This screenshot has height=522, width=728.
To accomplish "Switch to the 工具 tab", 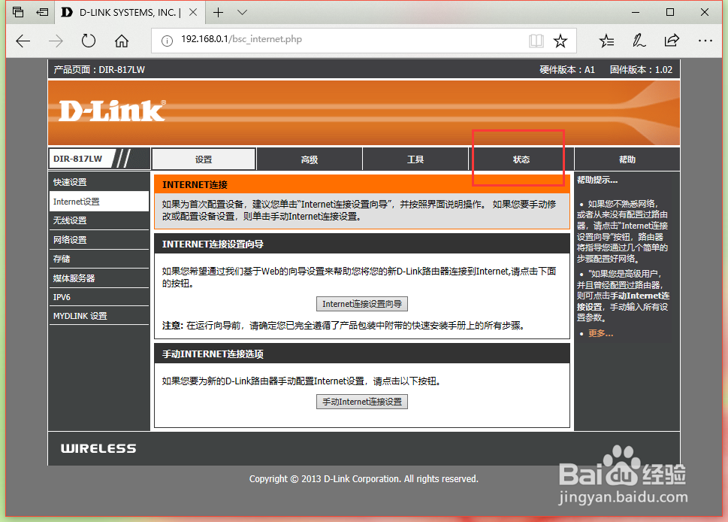I will [415, 159].
